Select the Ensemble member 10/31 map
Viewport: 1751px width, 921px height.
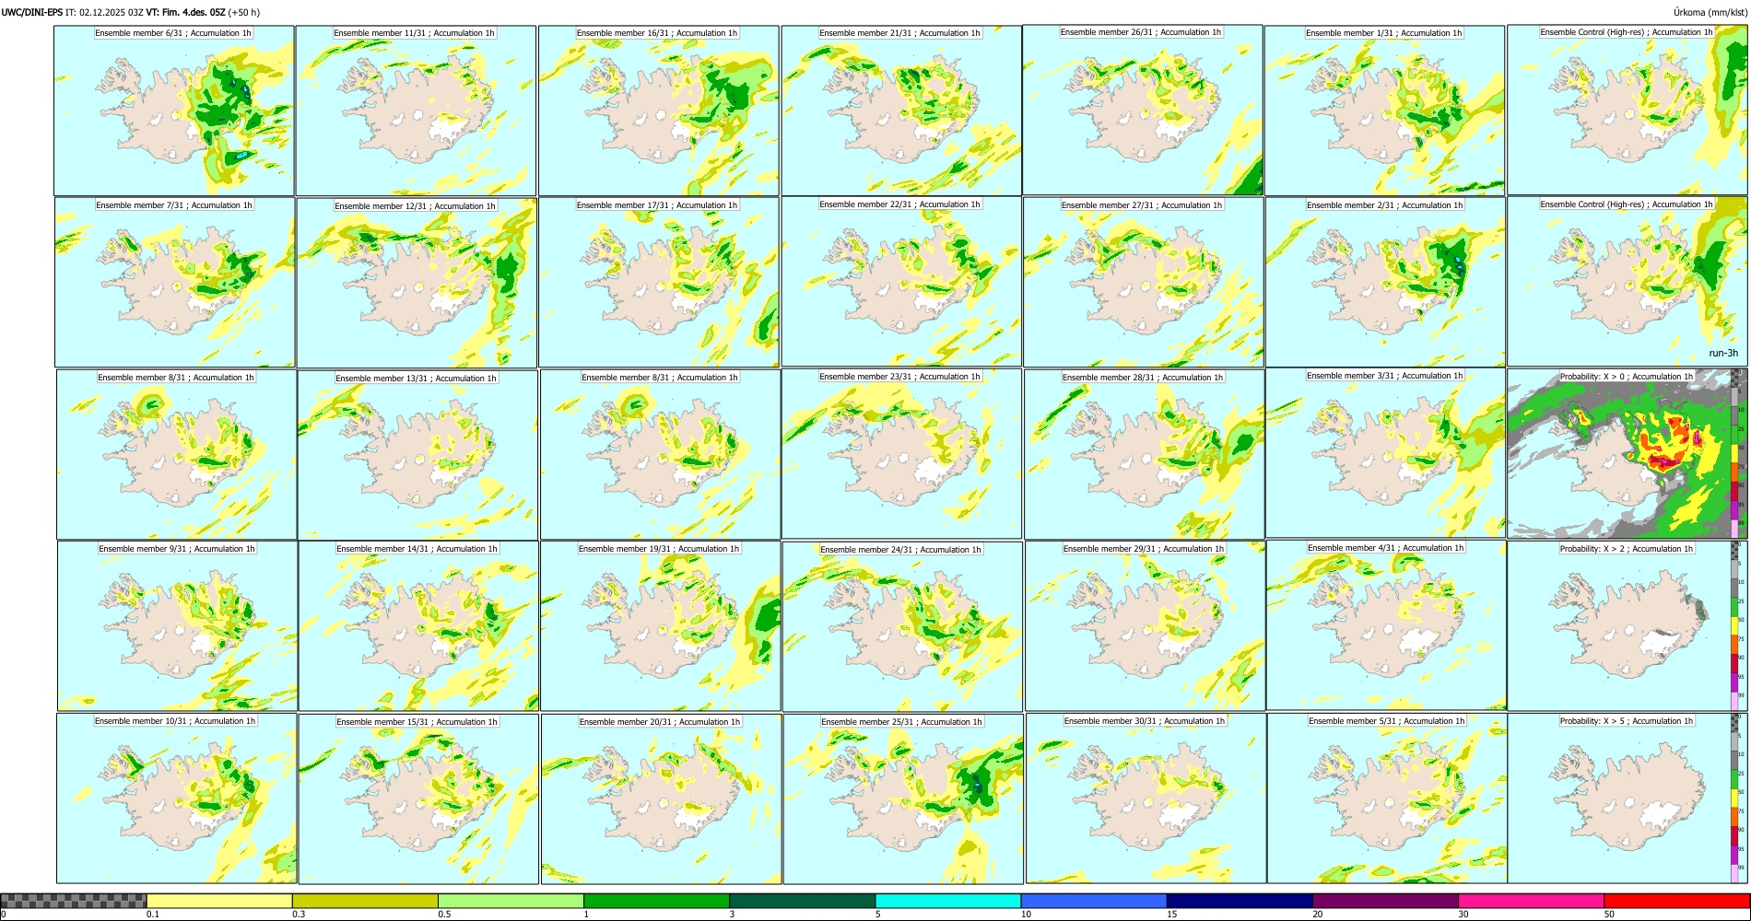point(176,799)
